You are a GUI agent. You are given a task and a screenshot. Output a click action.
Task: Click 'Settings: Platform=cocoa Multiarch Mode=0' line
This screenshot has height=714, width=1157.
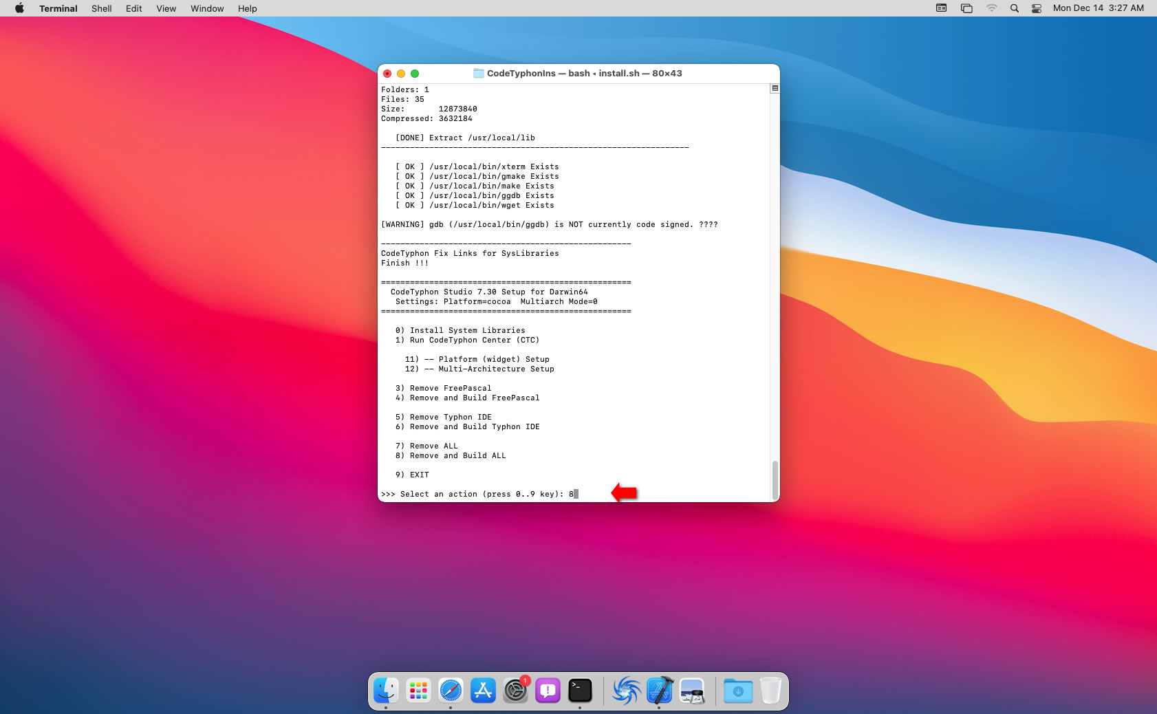497,301
